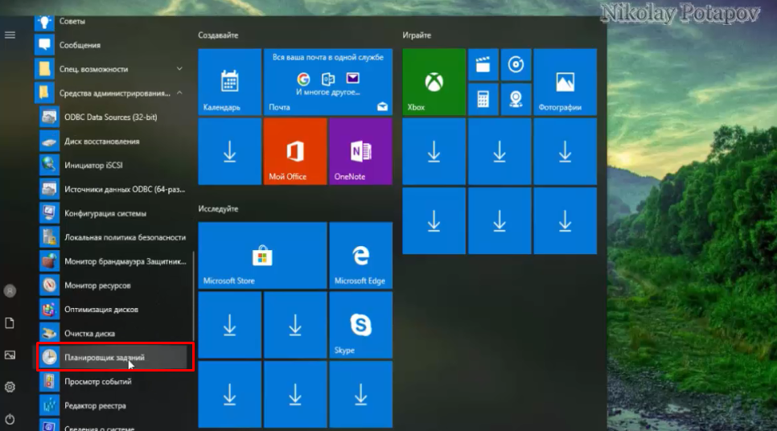The width and height of the screenshot is (777, 431).
Task: Open the Skype tile
Action: tap(360, 325)
